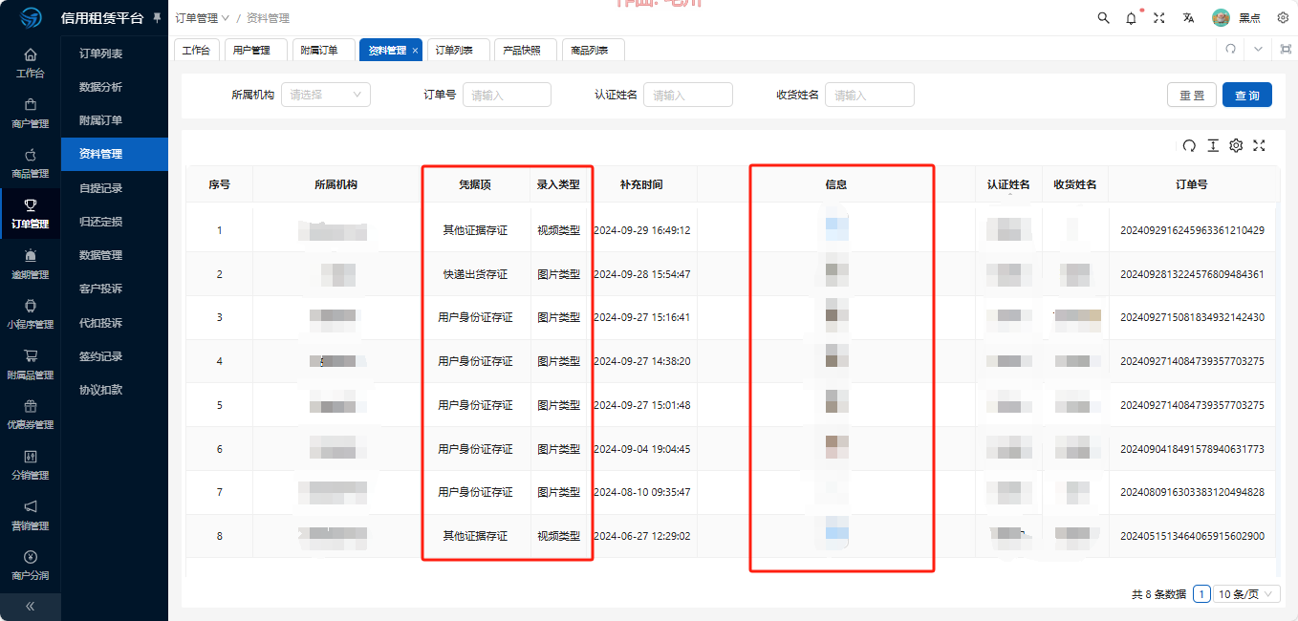Change table density with the height icon
This screenshot has height=621, width=1298.
pyautogui.click(x=1213, y=145)
